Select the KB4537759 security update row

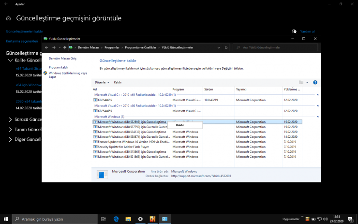coord(197,127)
